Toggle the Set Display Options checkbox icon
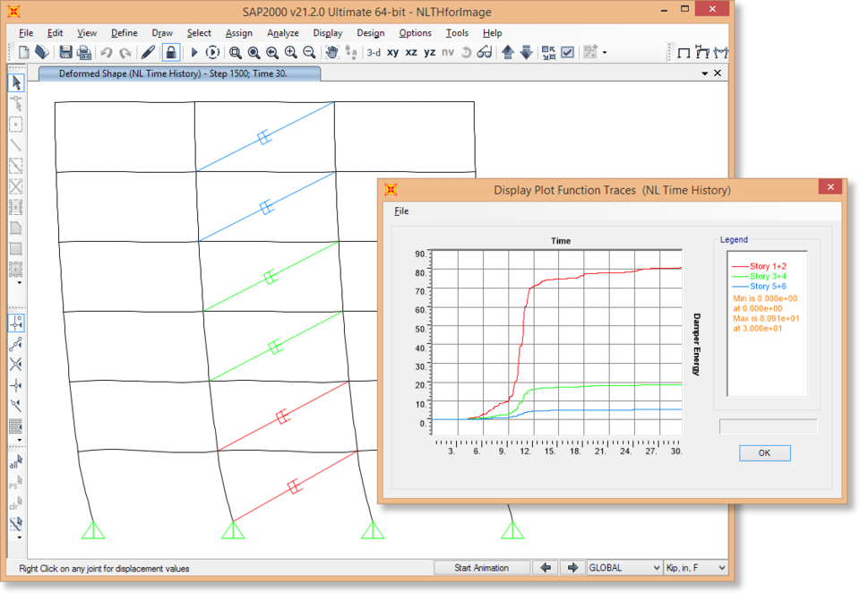The image size is (860, 594). click(568, 53)
